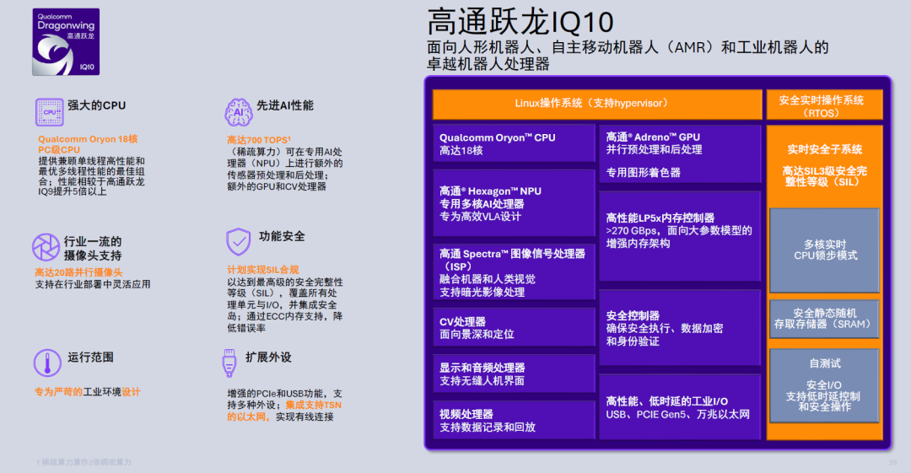Click the thermometer operating range icon
911x473 pixels.
(x=47, y=363)
